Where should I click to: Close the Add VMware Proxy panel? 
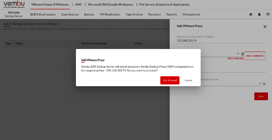tap(265, 27)
